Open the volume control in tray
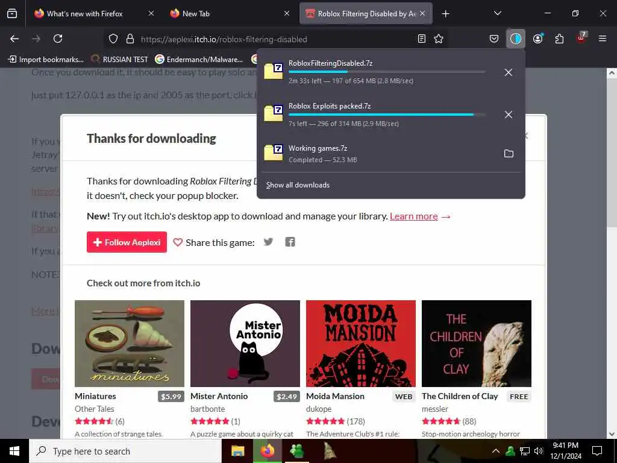This screenshot has width=617, height=463. click(539, 451)
